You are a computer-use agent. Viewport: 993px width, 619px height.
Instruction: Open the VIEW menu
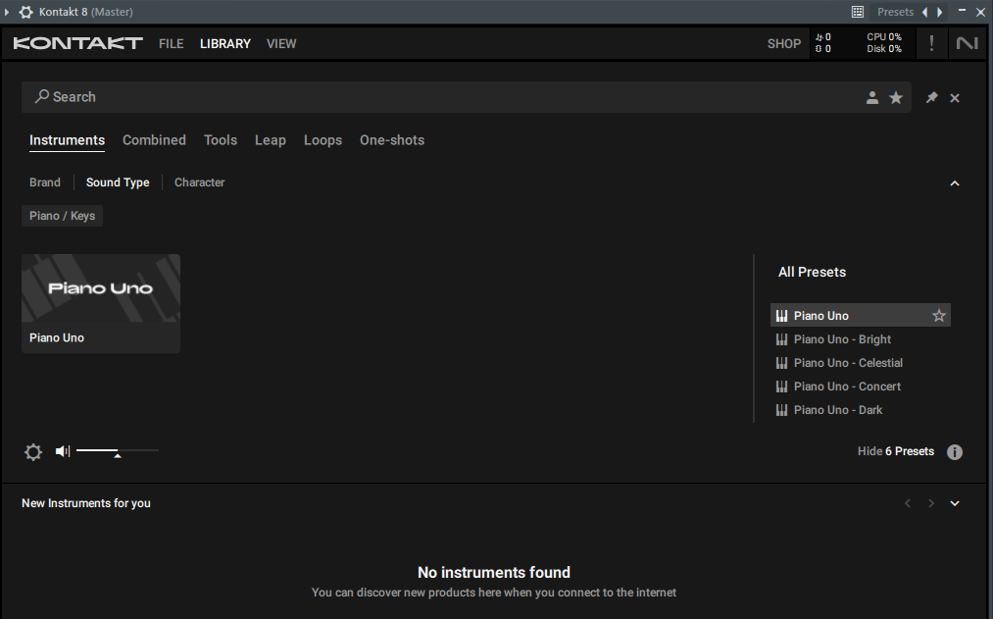[281, 44]
